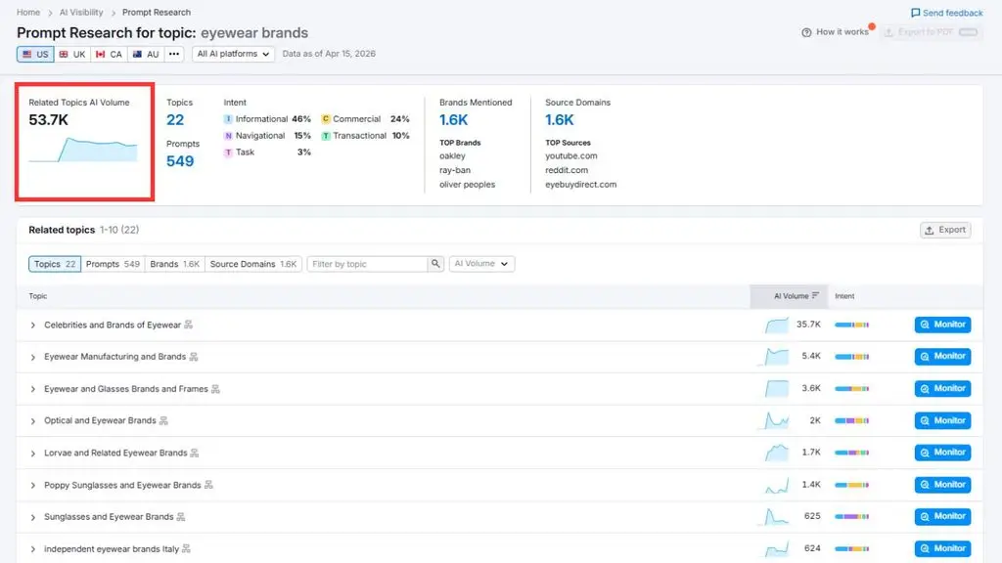Toggle the Export to PDF switch
The width and height of the screenshot is (1002, 563).
pyautogui.click(x=968, y=32)
